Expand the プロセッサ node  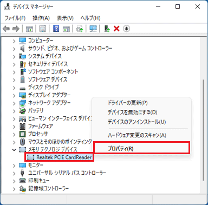(14, 135)
